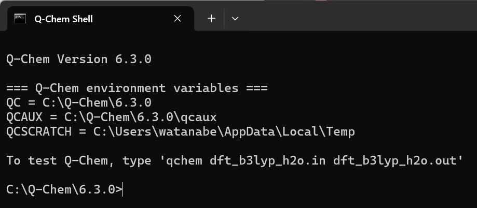Click the empty title bar area beside the dropdown
Screen dimensions: 477x208
[359, 15]
